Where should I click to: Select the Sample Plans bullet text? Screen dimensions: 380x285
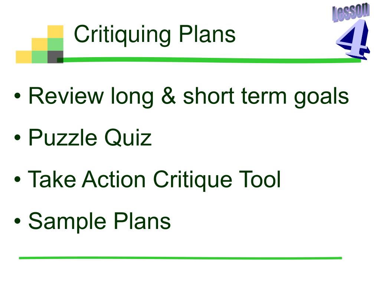(x=99, y=222)
